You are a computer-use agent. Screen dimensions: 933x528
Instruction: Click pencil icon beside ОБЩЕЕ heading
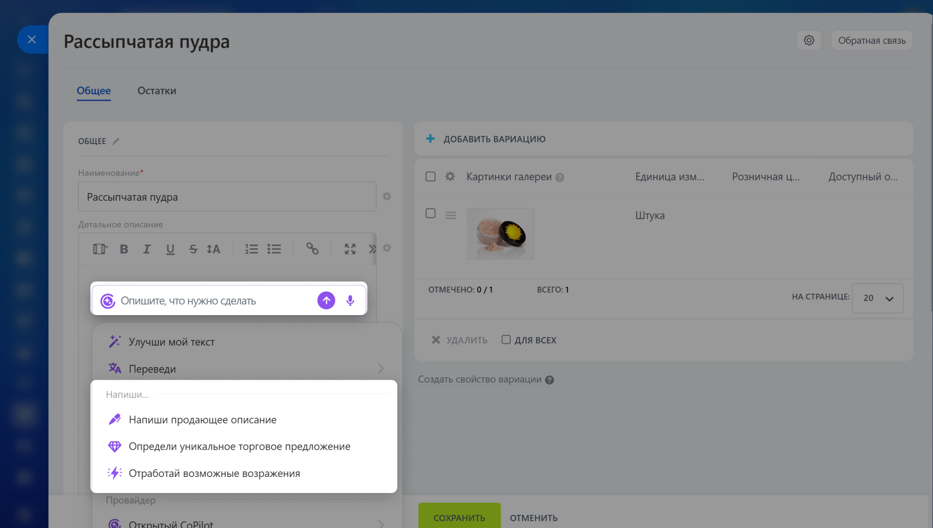(116, 141)
